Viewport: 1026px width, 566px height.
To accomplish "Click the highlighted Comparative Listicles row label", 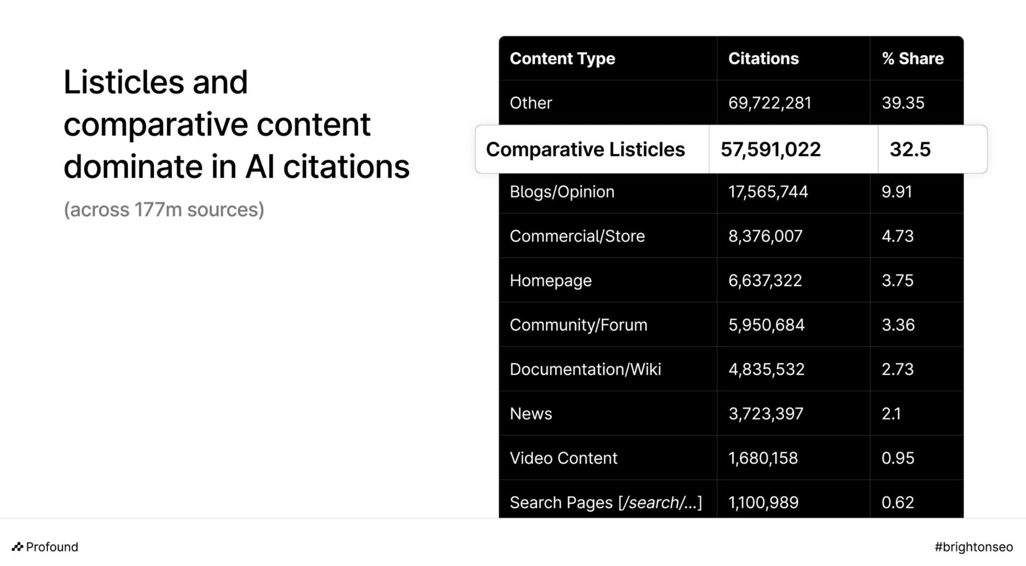I will [585, 150].
